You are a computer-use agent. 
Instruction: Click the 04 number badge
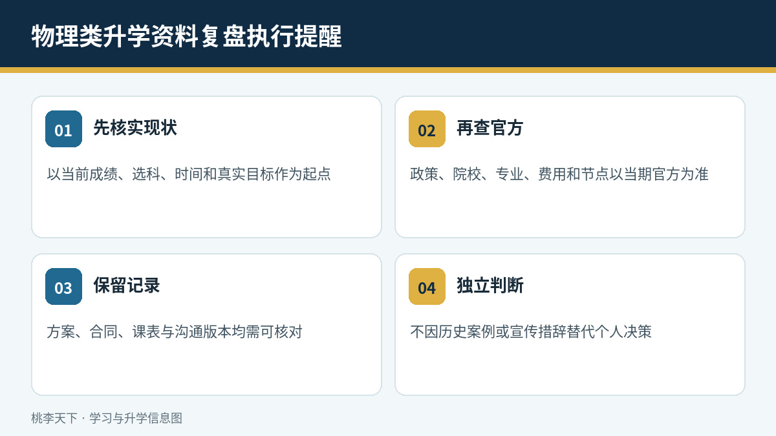point(427,287)
